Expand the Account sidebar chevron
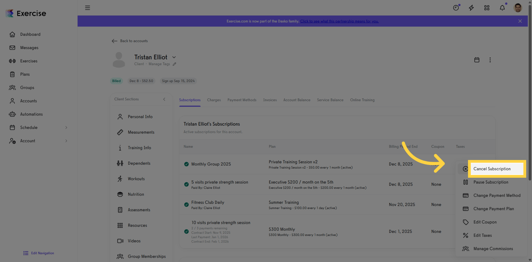 [x=66, y=141]
